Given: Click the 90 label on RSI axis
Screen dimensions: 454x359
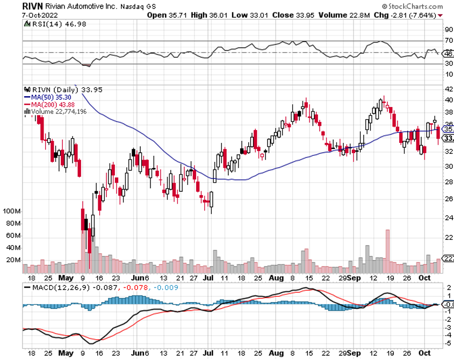Looking at the screenshot, I should coord(449,29).
